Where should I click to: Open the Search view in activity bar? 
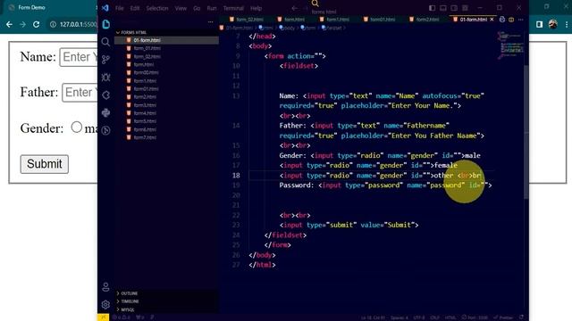[105, 42]
